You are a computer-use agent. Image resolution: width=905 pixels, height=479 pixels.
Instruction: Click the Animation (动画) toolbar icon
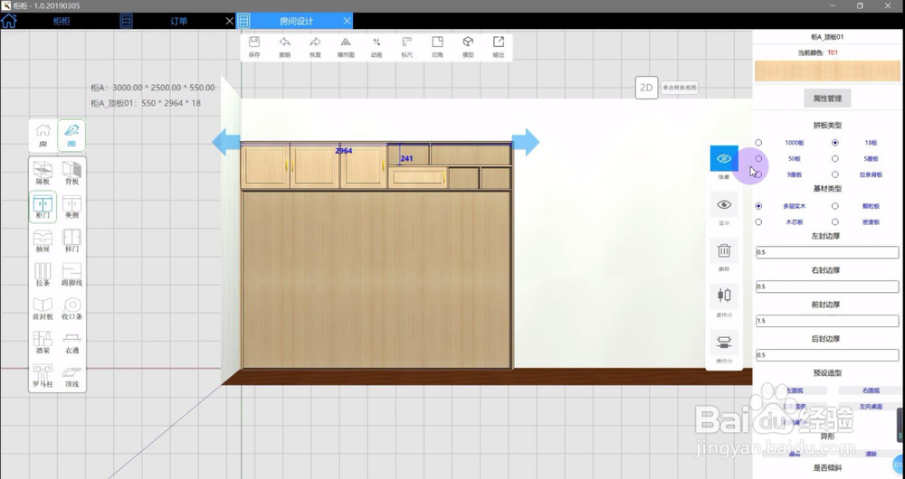pos(376,46)
